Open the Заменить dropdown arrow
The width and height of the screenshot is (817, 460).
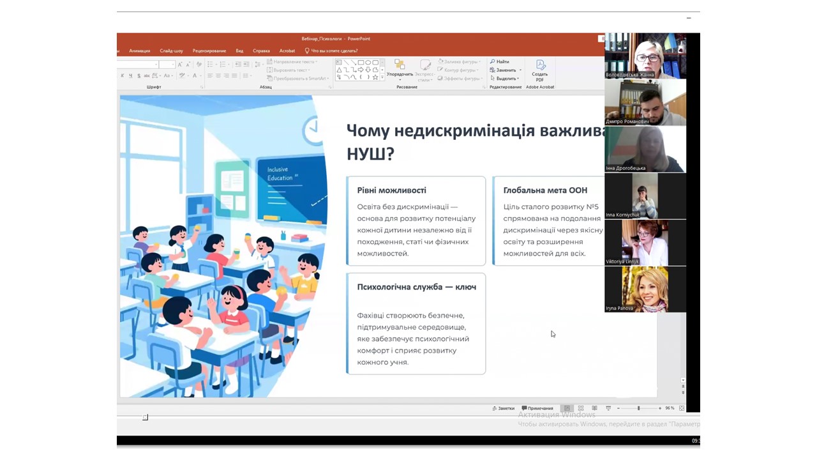pos(520,70)
